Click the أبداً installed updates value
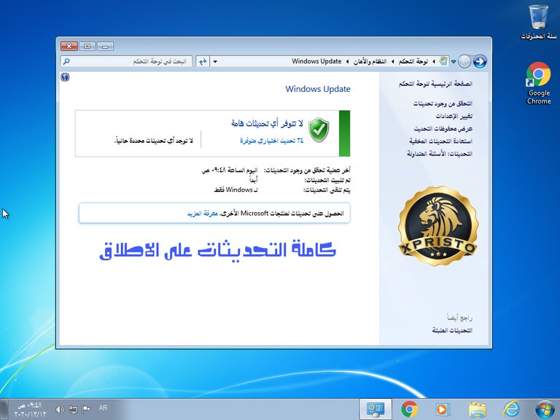This screenshot has height=420, width=560. [253, 179]
